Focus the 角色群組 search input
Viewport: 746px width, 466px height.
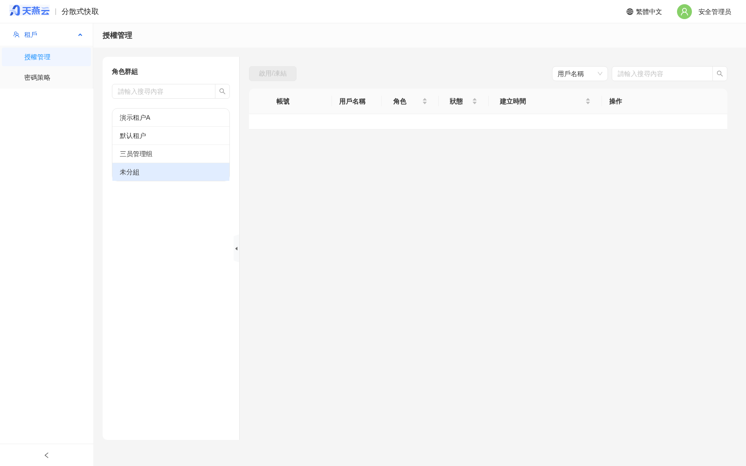point(164,91)
